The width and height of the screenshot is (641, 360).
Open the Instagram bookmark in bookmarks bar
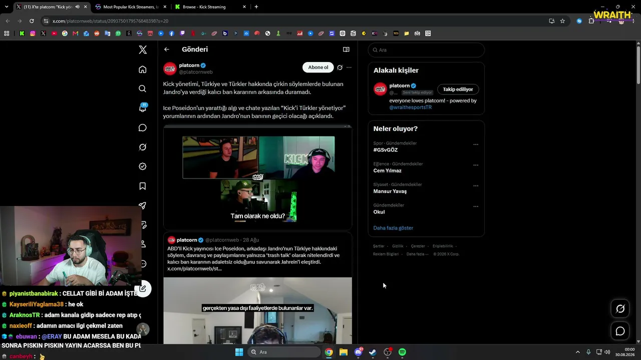[x=33, y=33]
